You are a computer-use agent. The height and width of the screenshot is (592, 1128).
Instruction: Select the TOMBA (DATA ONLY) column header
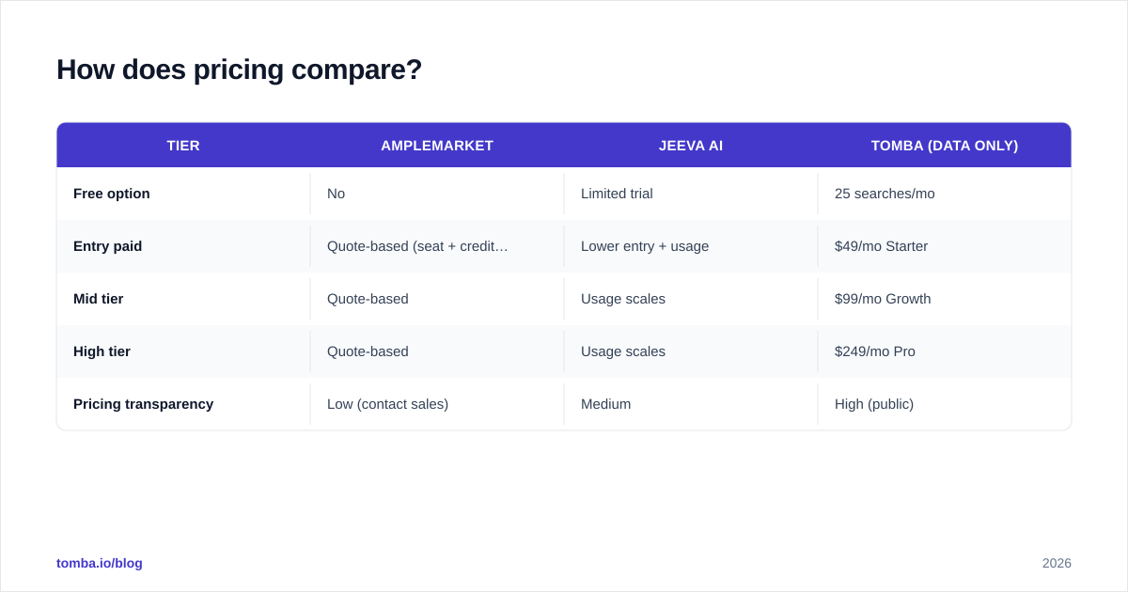point(945,146)
